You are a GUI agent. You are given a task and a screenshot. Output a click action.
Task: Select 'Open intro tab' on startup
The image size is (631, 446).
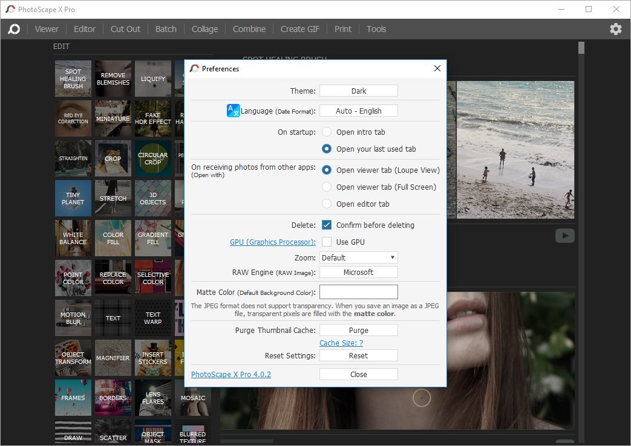click(327, 132)
